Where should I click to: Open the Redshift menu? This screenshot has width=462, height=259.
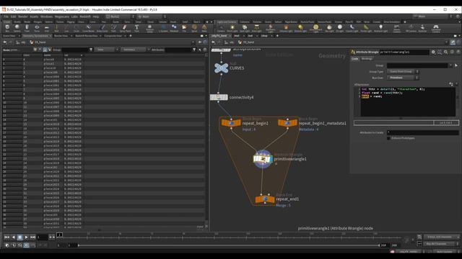click(85, 17)
